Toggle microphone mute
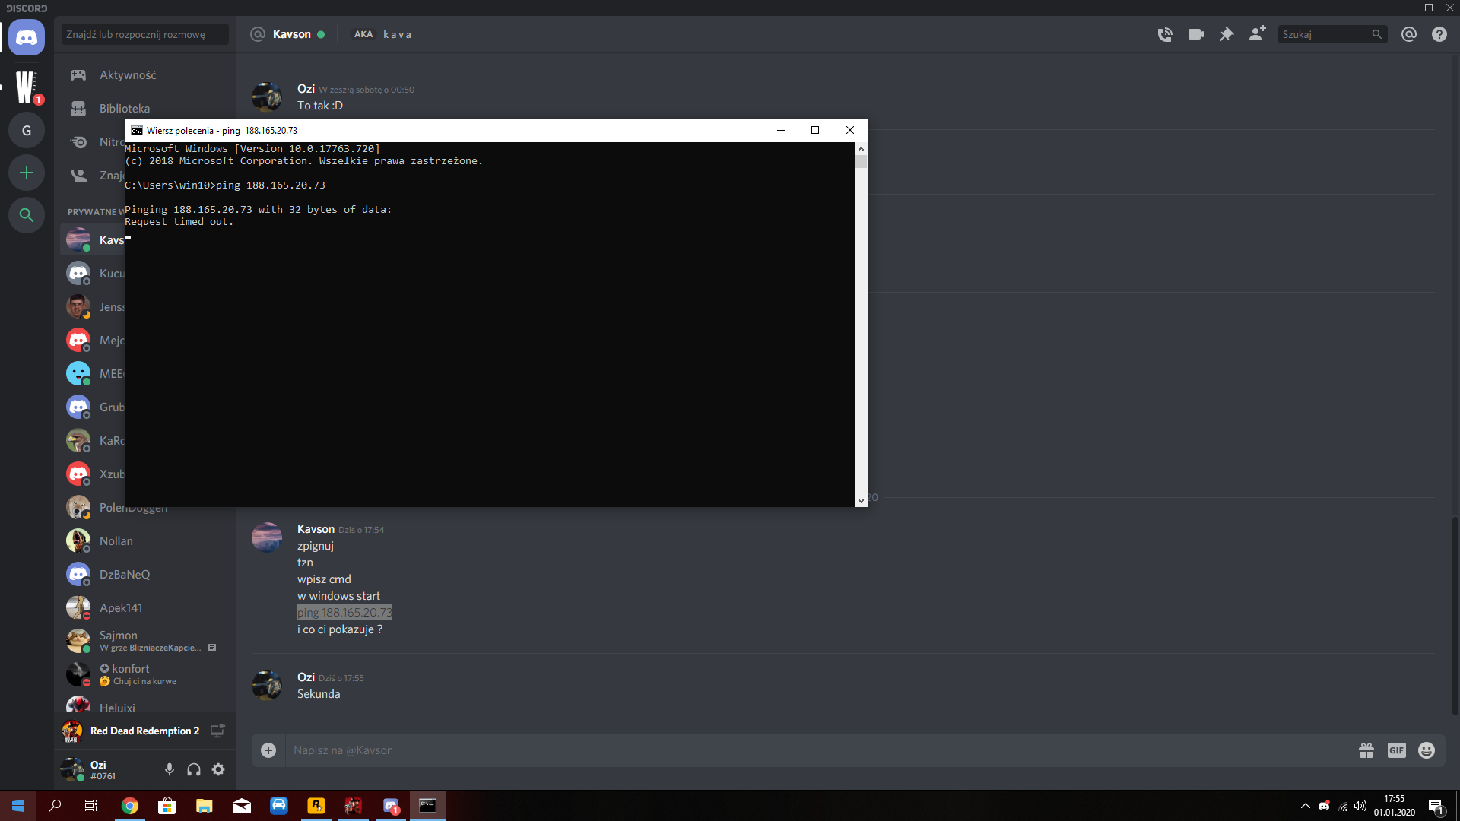 (x=170, y=769)
